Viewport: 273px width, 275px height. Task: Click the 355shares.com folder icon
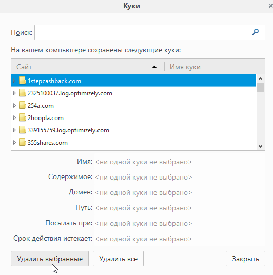click(x=23, y=142)
